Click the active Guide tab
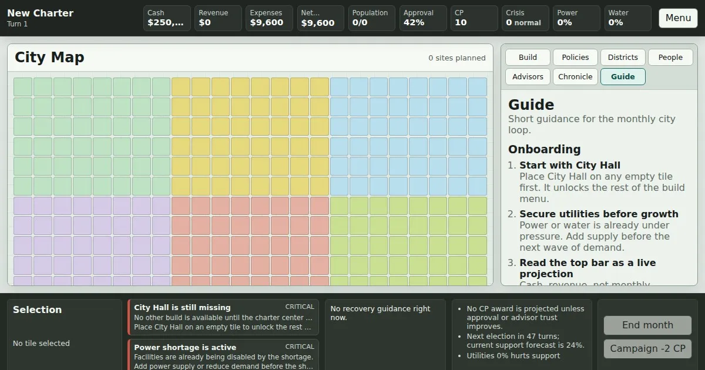The height and width of the screenshot is (370, 705). (623, 76)
